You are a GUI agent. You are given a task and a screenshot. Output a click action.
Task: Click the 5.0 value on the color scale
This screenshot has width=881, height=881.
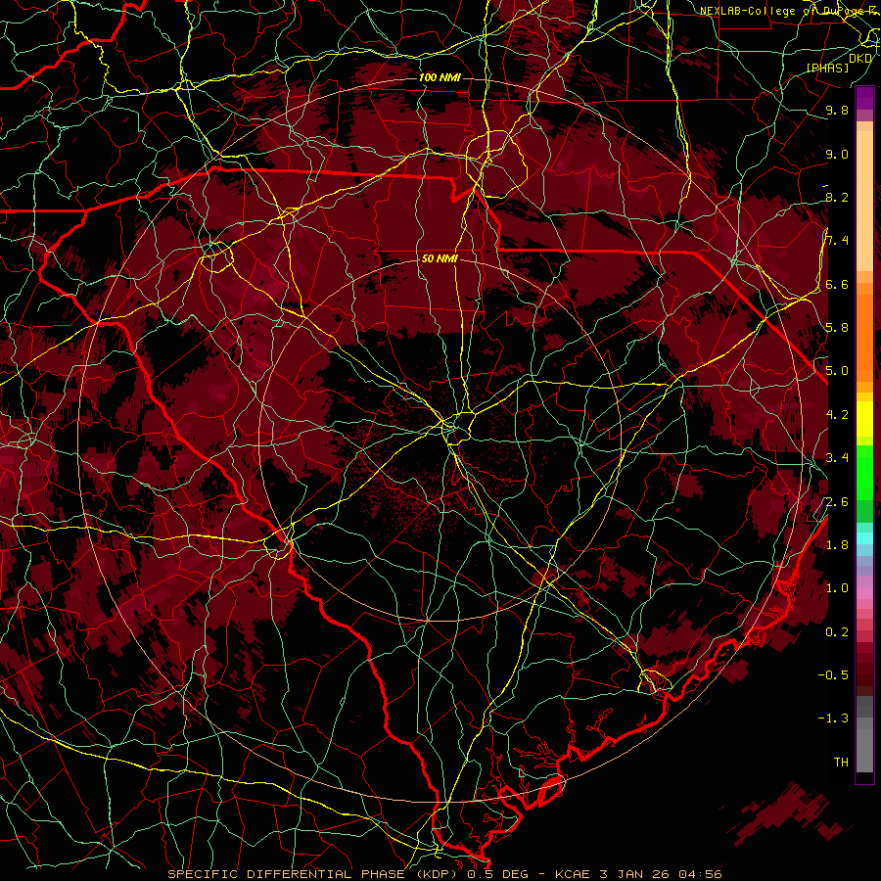tap(837, 371)
